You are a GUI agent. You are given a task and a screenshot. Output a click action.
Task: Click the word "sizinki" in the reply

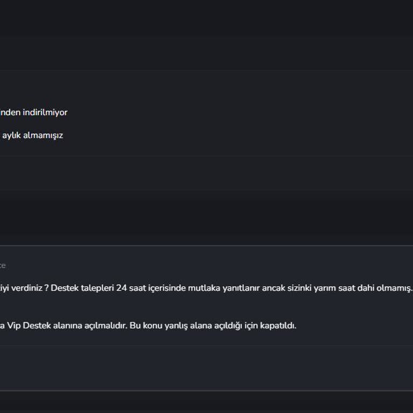coord(301,288)
